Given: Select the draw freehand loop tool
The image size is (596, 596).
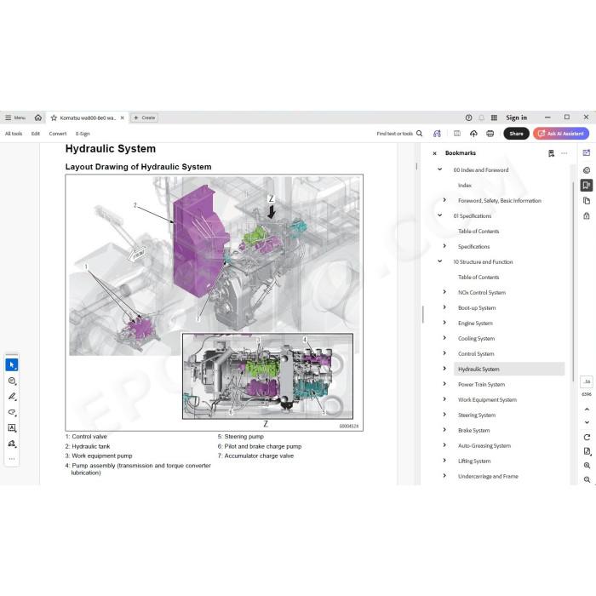Looking at the screenshot, I should click(x=12, y=412).
